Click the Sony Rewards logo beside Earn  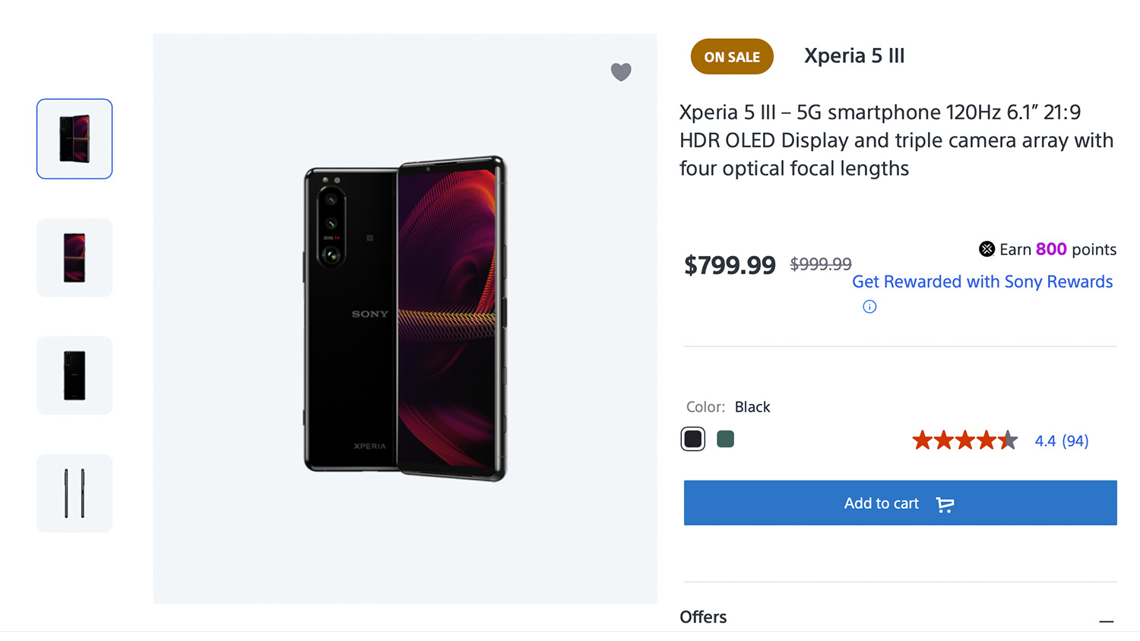(986, 249)
